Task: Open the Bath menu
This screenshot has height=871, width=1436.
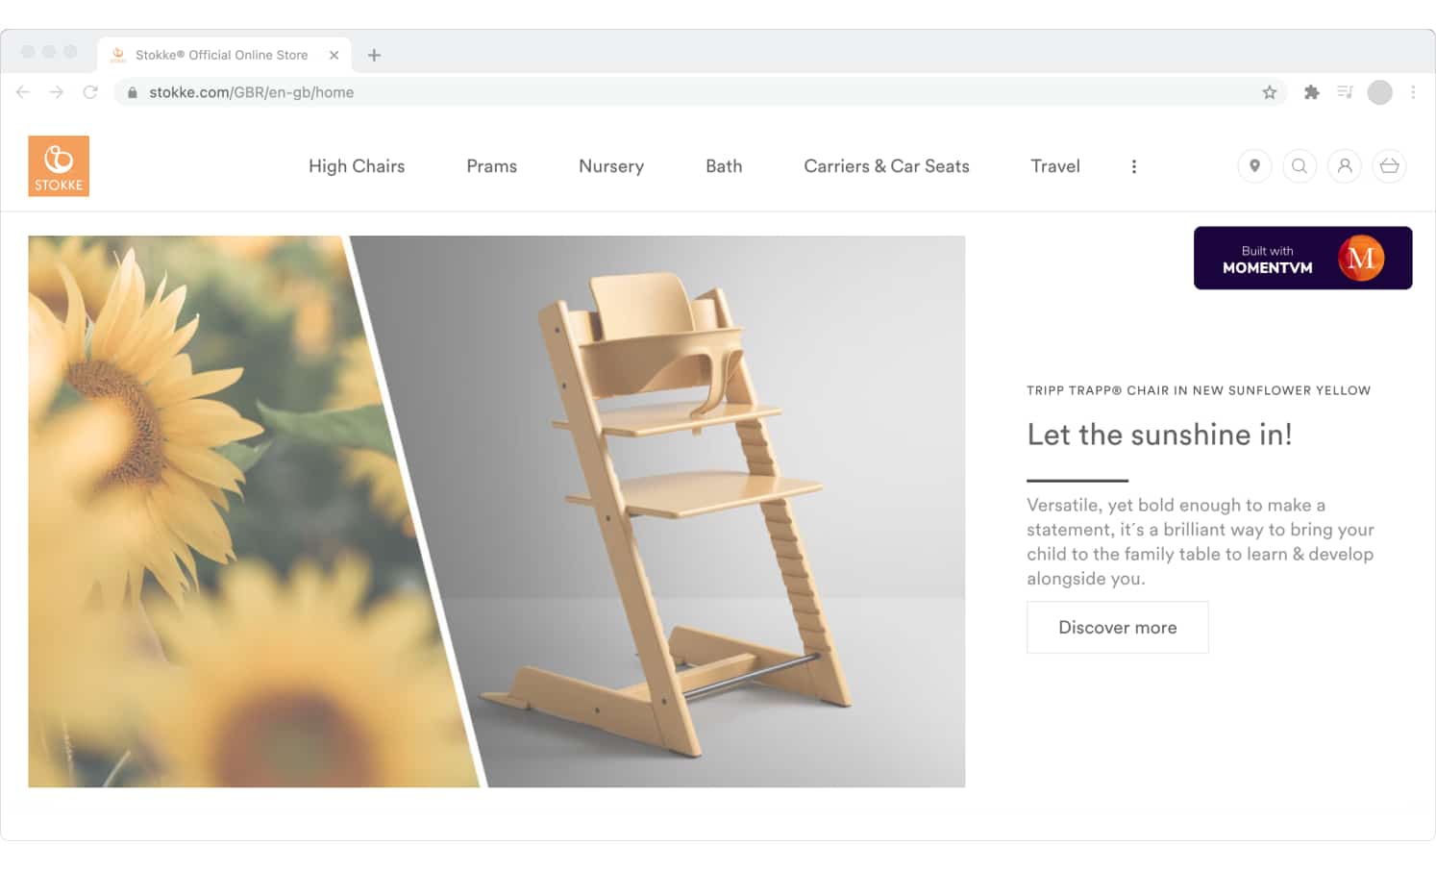Action: click(724, 166)
